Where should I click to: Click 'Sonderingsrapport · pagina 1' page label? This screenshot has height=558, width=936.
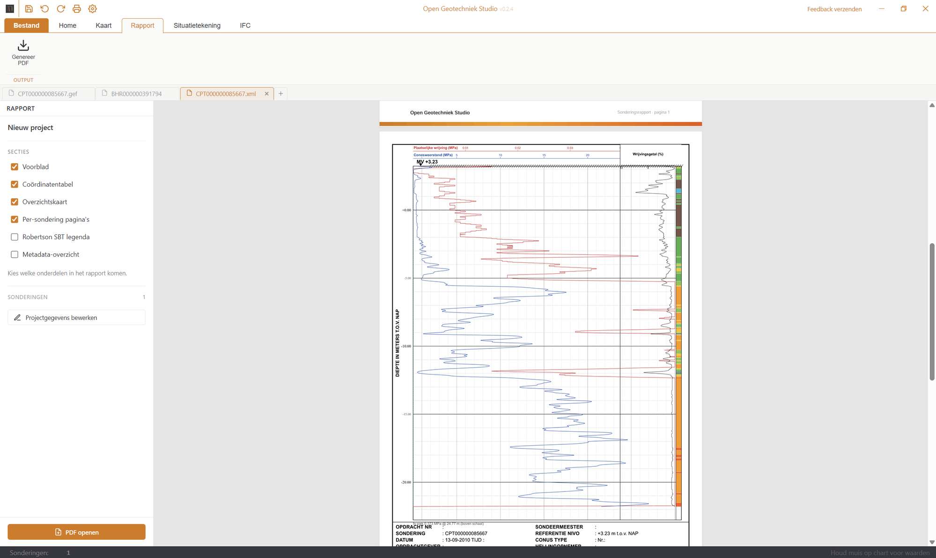(x=643, y=112)
